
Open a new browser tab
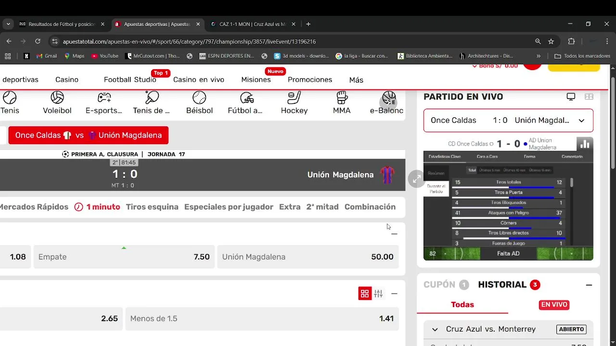pyautogui.click(x=308, y=24)
